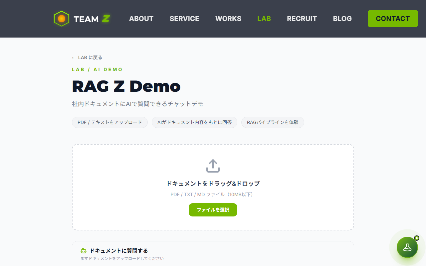Open the ABOUT menu item

[x=141, y=19]
